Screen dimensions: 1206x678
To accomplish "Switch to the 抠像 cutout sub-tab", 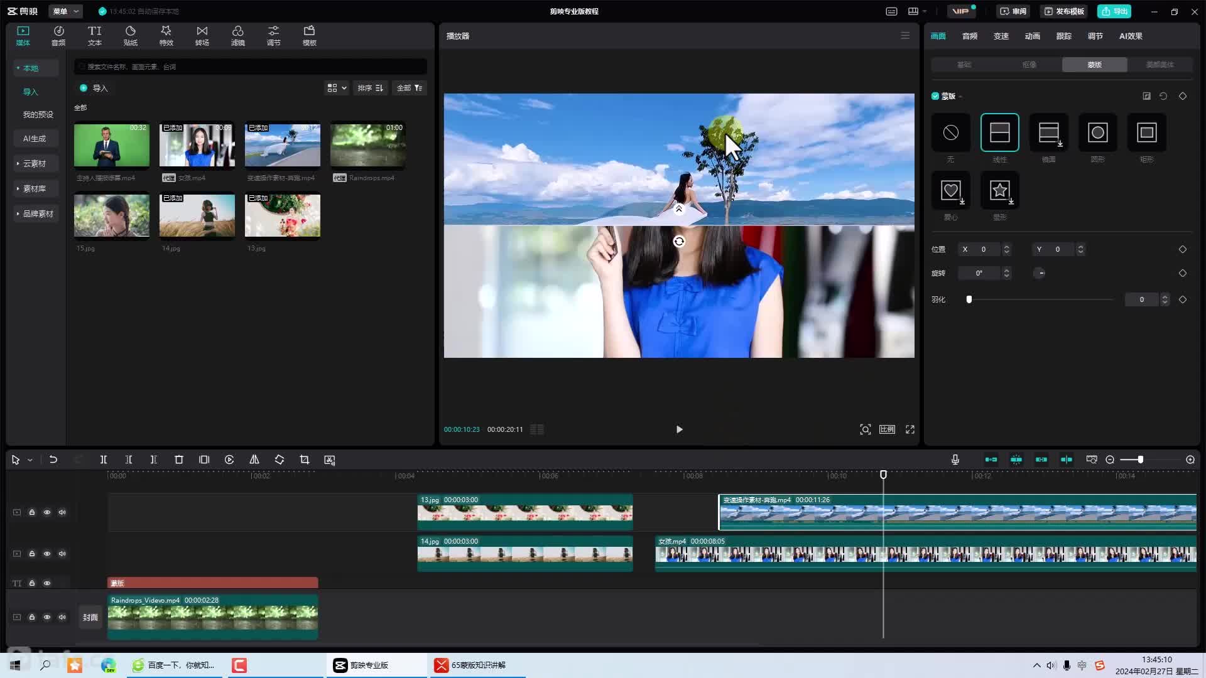I will (x=1029, y=65).
